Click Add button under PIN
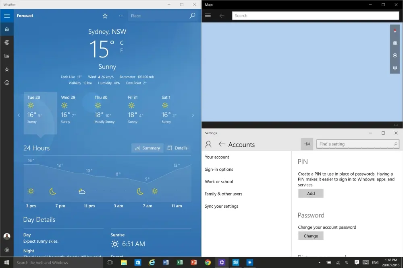The height and width of the screenshot is (268, 403). coord(311,193)
